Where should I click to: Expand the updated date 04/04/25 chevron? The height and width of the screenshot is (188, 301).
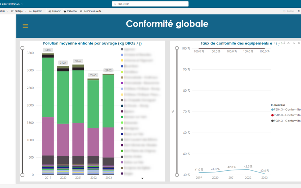click(x=22, y=4)
